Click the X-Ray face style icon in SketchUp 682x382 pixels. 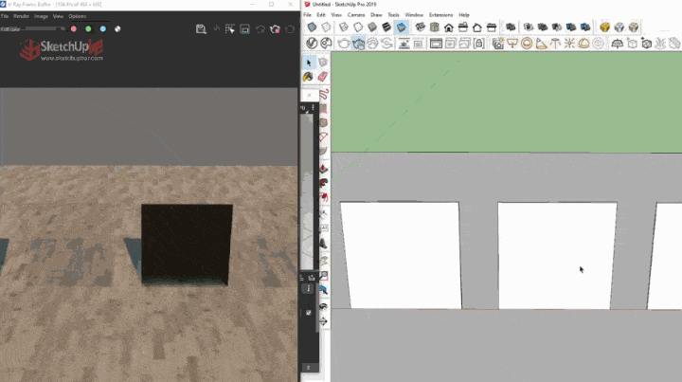point(312,27)
